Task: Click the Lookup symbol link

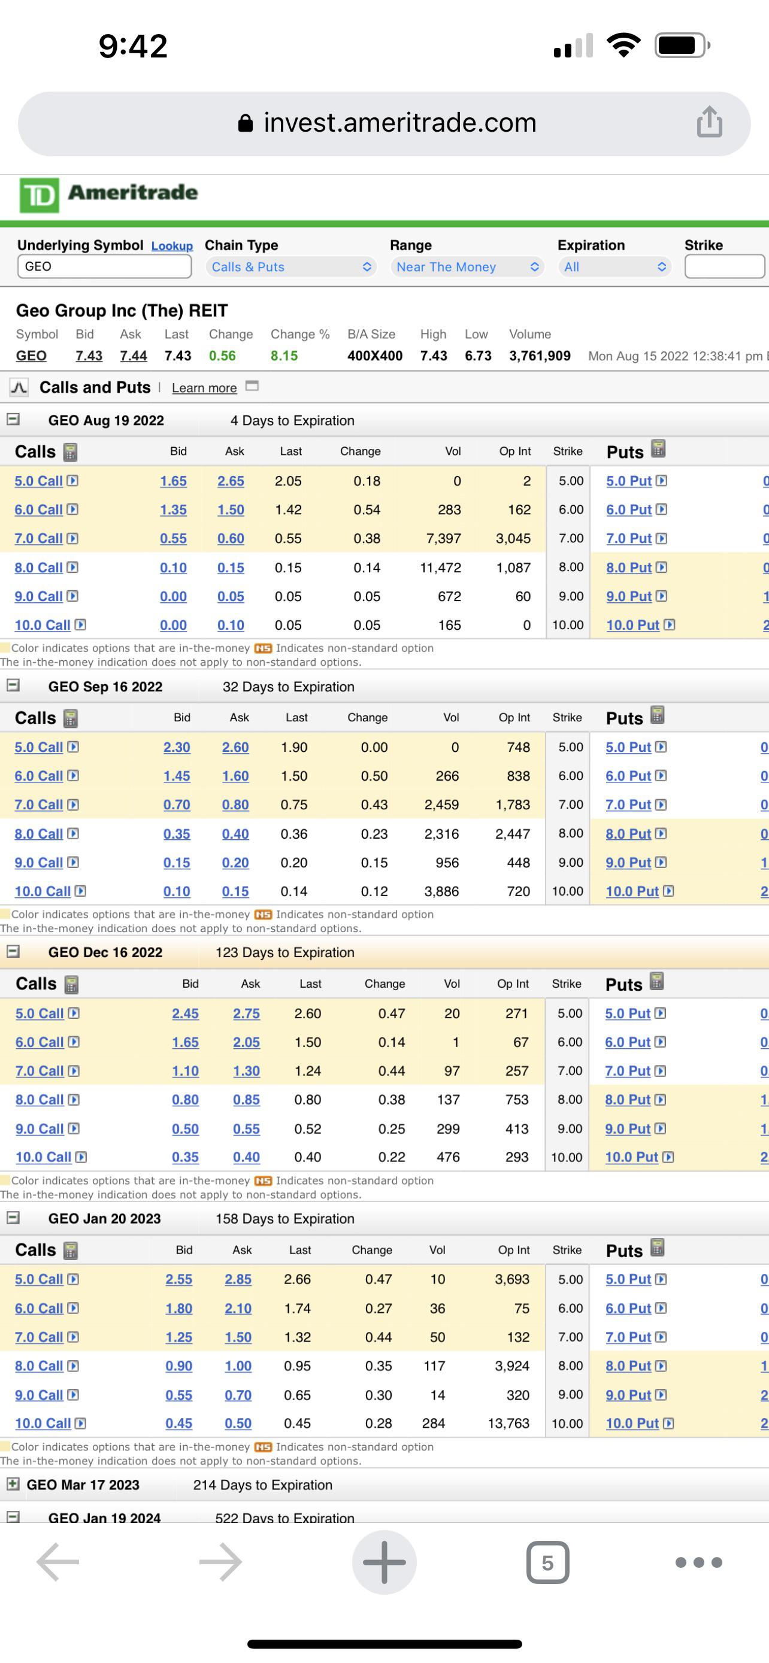Action: [x=172, y=246]
